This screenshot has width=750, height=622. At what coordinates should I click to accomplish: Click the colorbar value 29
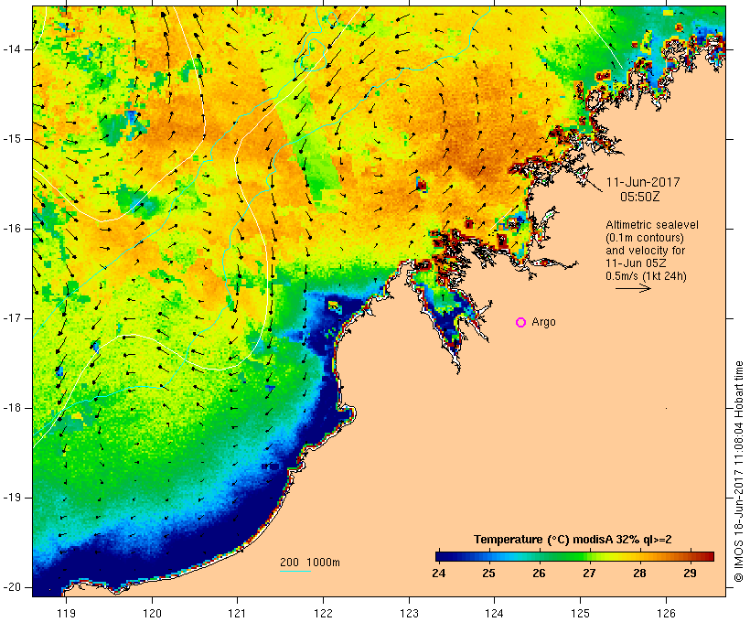tap(690, 574)
